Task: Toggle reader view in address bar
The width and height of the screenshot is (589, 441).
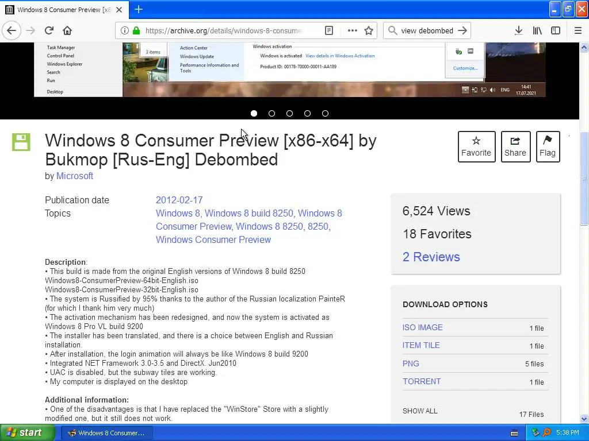Action: [328, 30]
